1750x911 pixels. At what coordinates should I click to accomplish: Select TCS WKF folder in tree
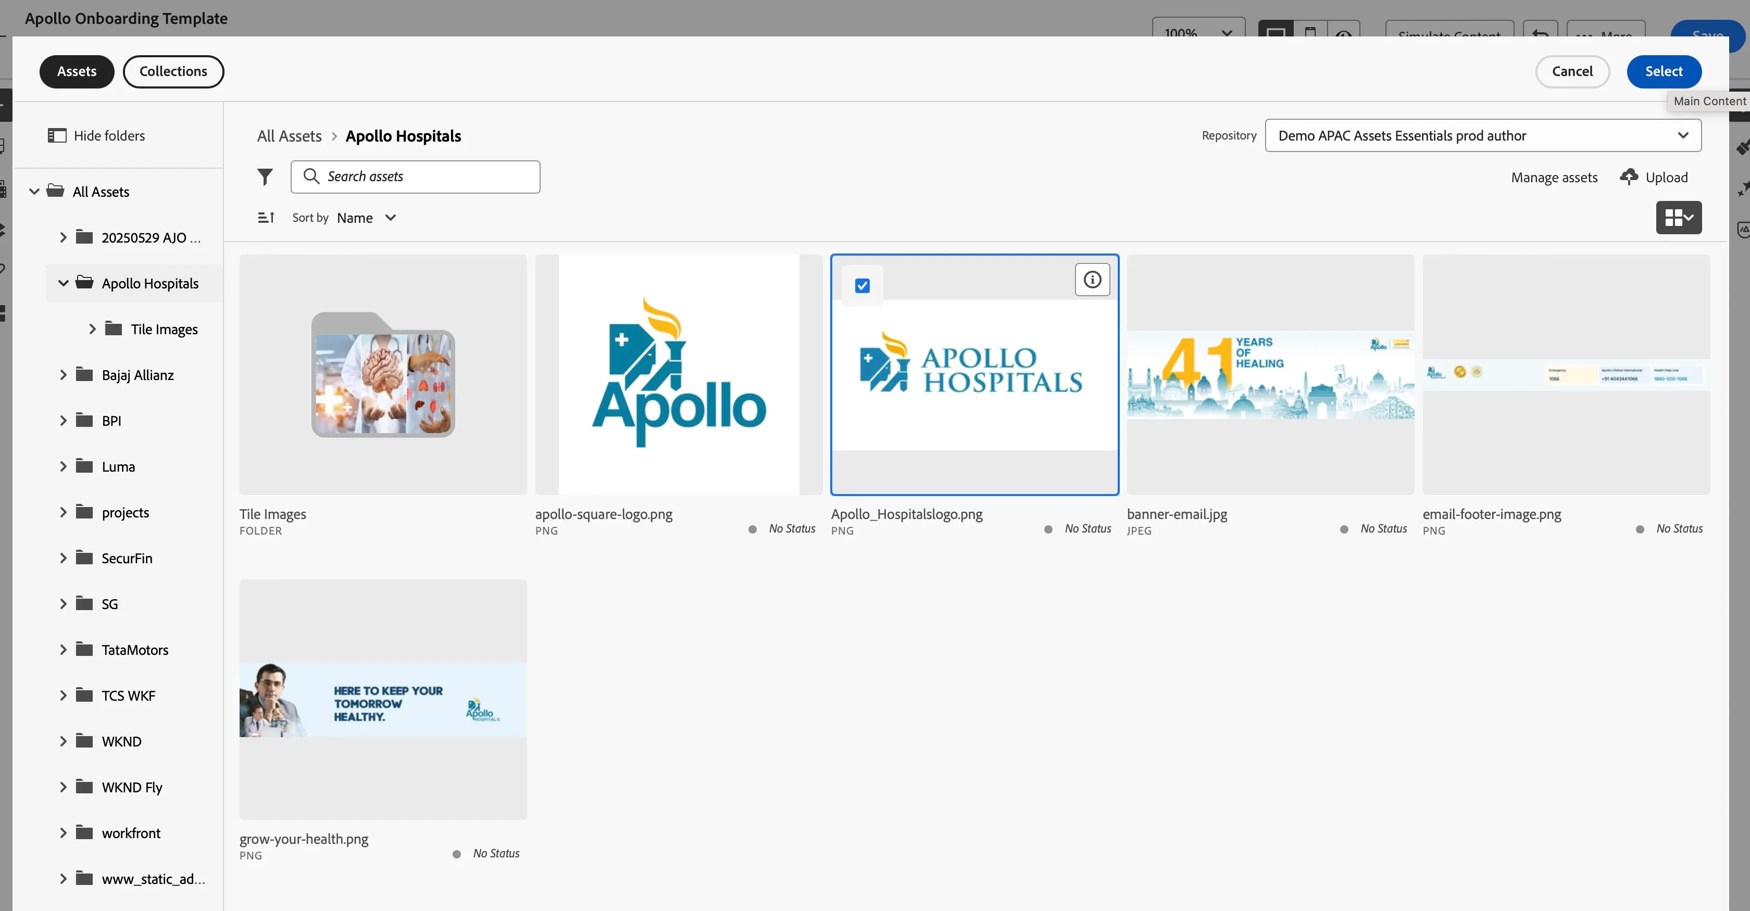coord(129,695)
